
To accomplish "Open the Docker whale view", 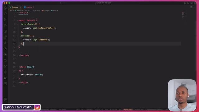I will point(5,78).
